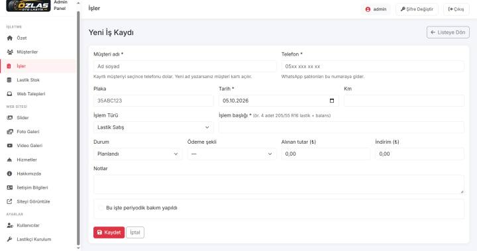477x251 pixels.
Task: Click the Web Talepleri inbox icon
Action: point(9,94)
